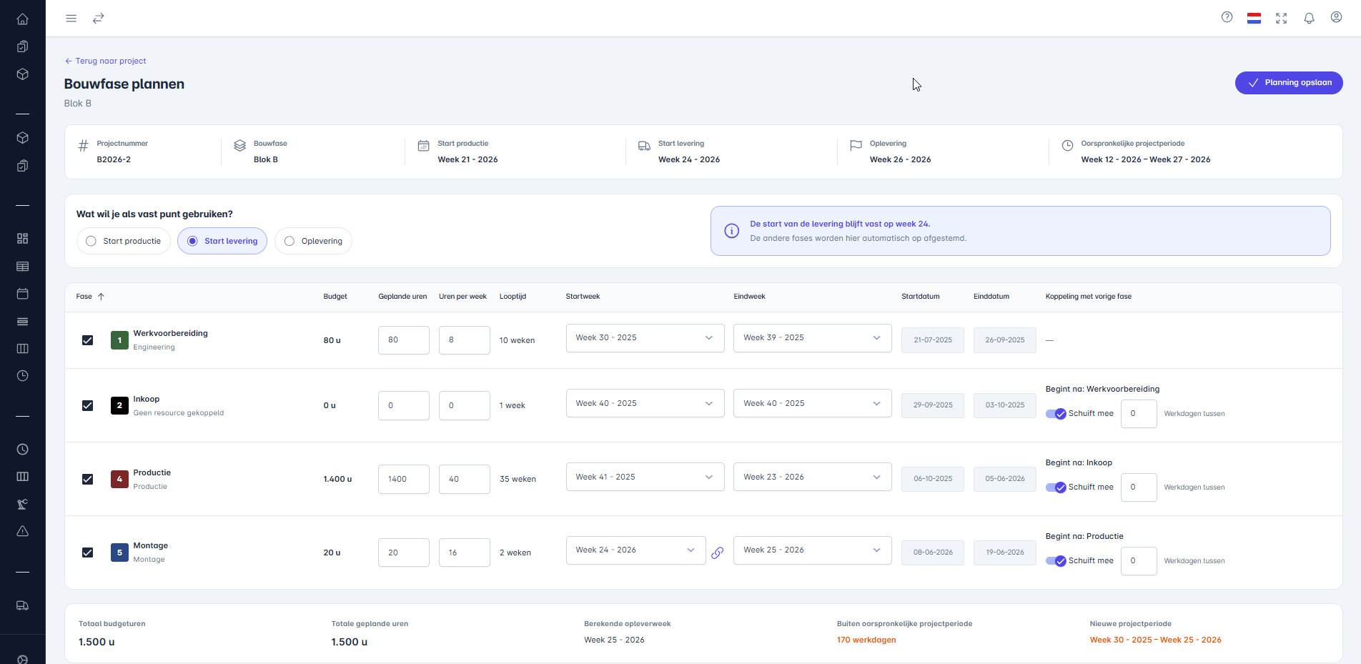1361x664 pixels.
Task: Click Geplande uren field for Werkvoorbereiding
Action: (404, 340)
